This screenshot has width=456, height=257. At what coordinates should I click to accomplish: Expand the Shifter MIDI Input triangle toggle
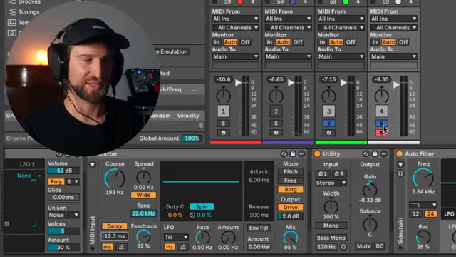pyautogui.click(x=93, y=165)
